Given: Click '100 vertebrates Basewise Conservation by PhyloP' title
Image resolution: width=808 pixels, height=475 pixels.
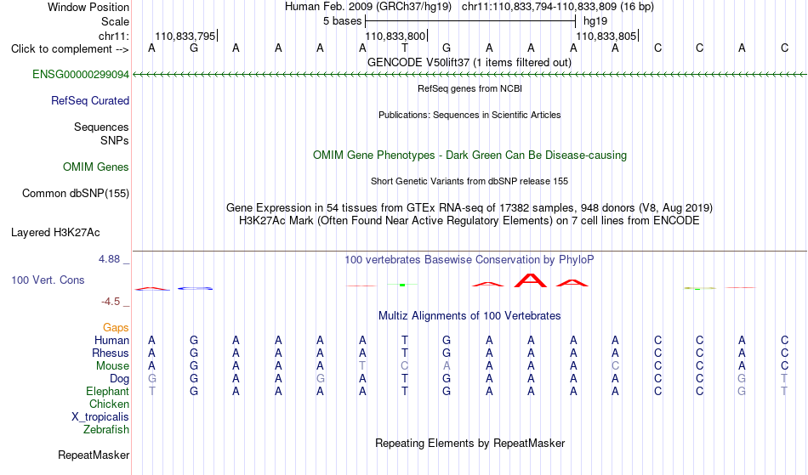Looking at the screenshot, I should coord(469,260).
